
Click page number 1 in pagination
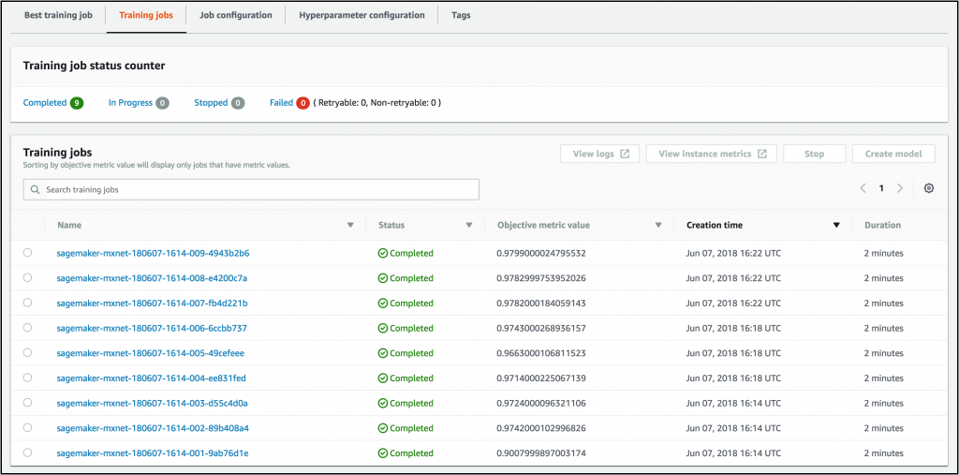(881, 188)
